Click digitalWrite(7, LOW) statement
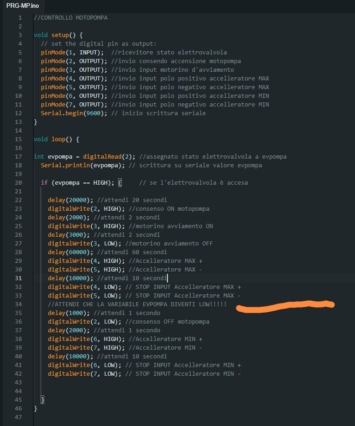Image resolution: width=355 pixels, height=426 pixels. pyautogui.click(x=84, y=374)
